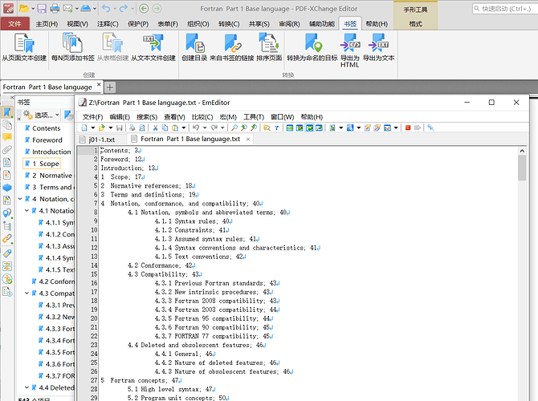538x401 pixels.
Task: Click the Undo arrow in PDF-XChange toolbar
Action: point(106,8)
